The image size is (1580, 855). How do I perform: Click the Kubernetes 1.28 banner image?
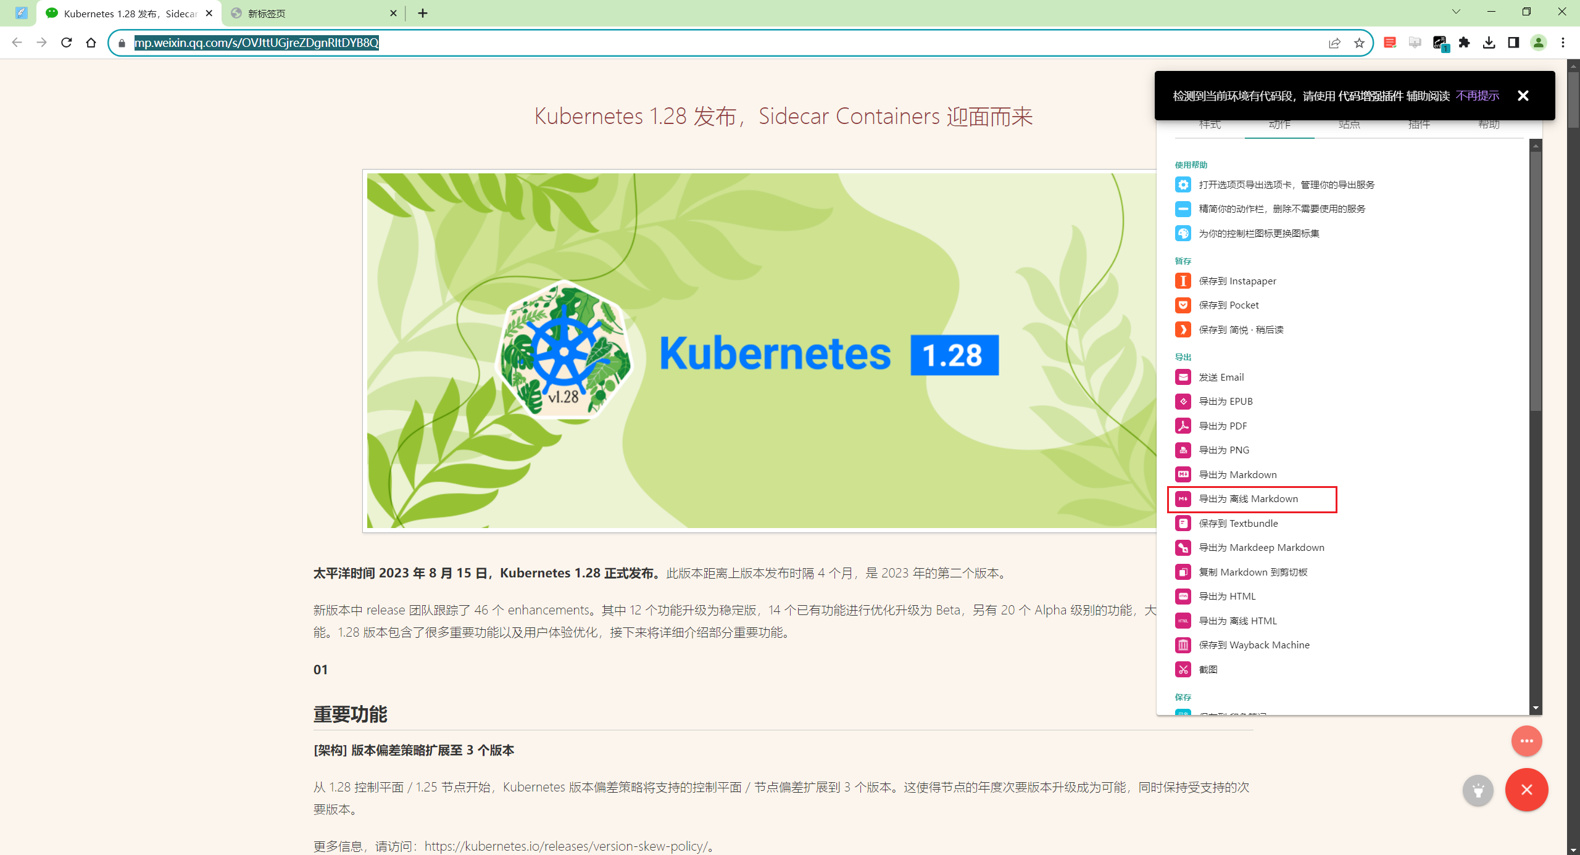pyautogui.click(x=761, y=350)
